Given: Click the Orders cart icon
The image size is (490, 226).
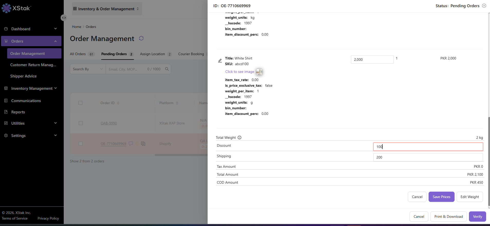Looking at the screenshot, I should (6, 41).
